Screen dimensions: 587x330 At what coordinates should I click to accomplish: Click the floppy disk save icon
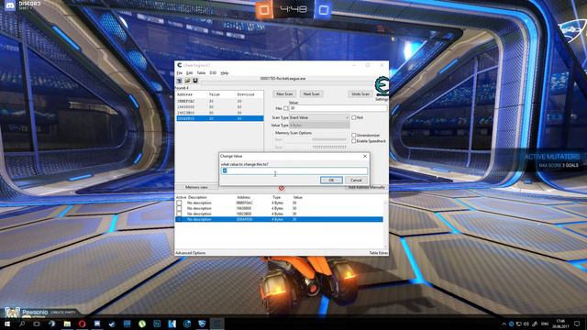(x=195, y=81)
